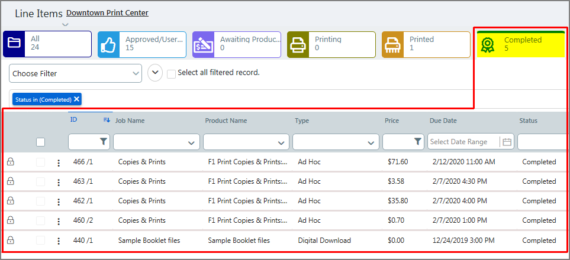The image size is (570, 260).
Task: Click the lock icon on row 466 /1
Action: click(10, 161)
